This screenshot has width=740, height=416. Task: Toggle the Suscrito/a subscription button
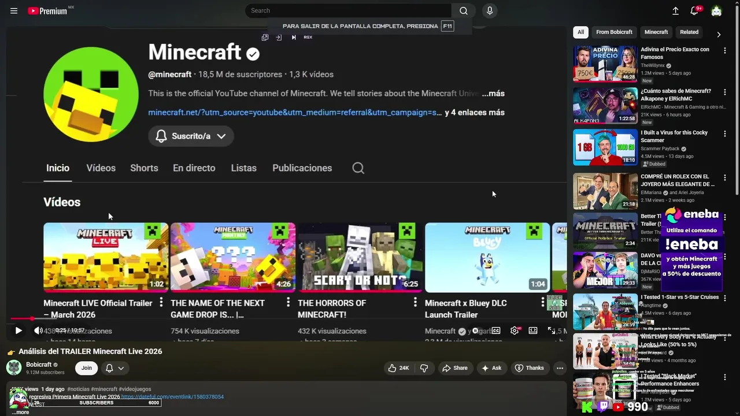[x=191, y=136]
